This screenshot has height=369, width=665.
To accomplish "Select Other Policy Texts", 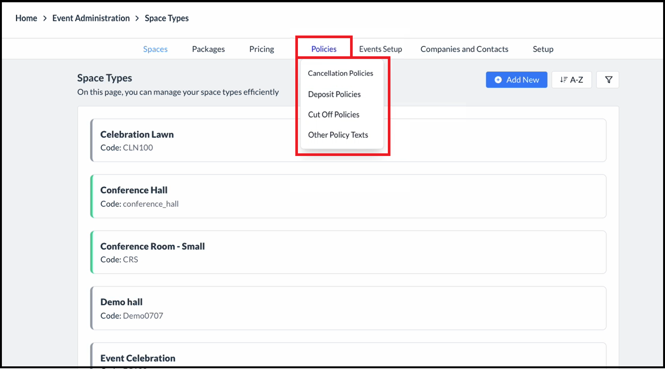I will click(338, 135).
